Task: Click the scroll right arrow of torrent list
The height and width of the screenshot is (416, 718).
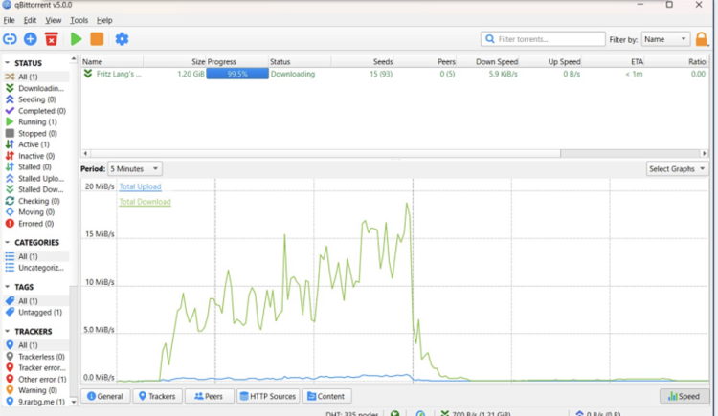Action: (705, 153)
